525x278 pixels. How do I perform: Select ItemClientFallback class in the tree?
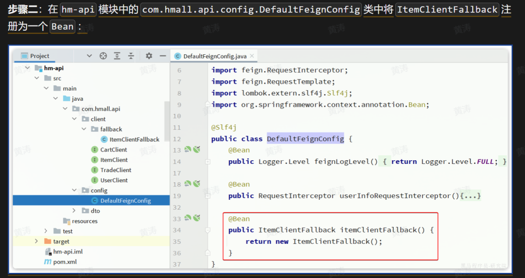tap(134, 139)
